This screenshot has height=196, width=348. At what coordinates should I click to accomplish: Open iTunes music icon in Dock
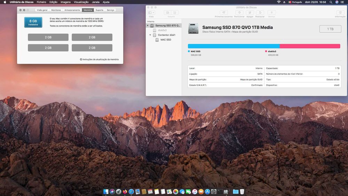pyautogui.click(x=195, y=191)
